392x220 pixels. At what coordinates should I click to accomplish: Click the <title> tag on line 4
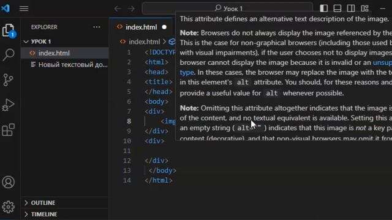(x=159, y=82)
